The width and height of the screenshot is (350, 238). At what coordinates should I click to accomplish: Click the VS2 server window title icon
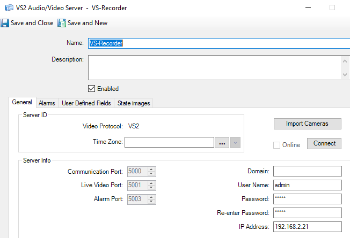[x=5, y=7]
